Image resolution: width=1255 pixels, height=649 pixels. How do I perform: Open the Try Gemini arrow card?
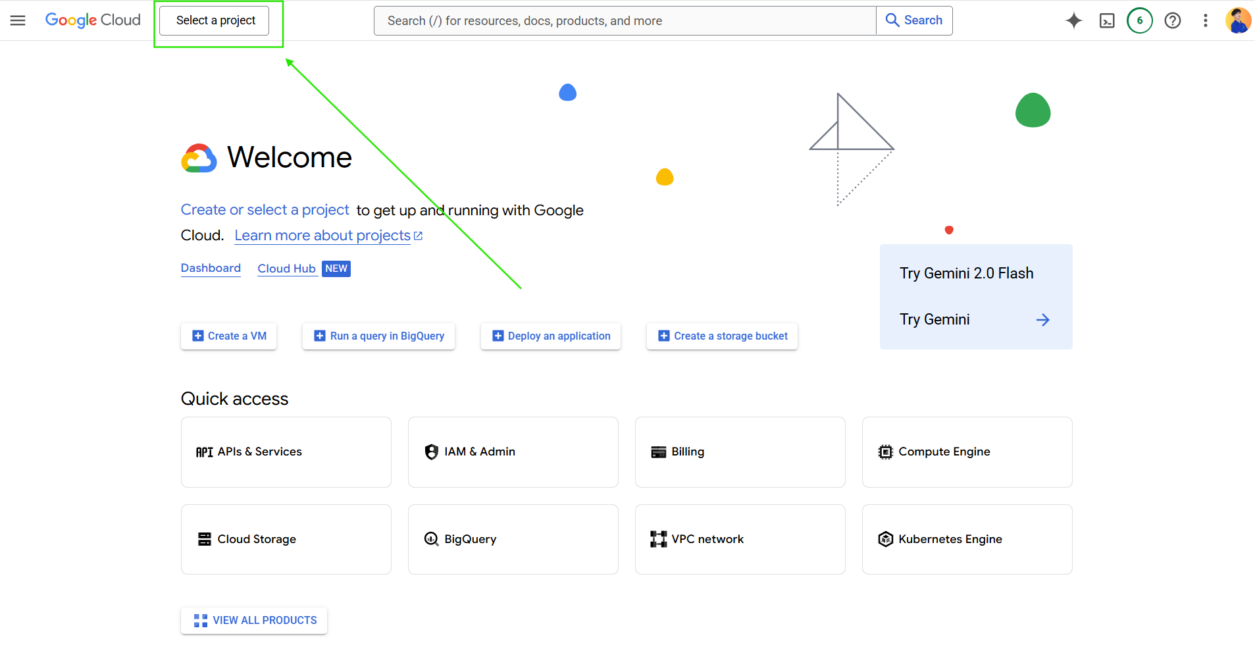tap(975, 320)
